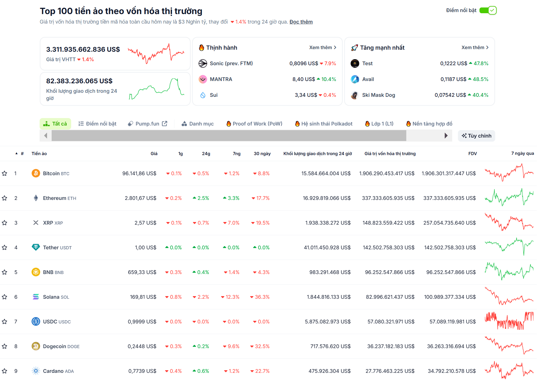Open the Lớp 1 (L1) tab
This screenshot has width=542, height=380.
click(x=379, y=124)
